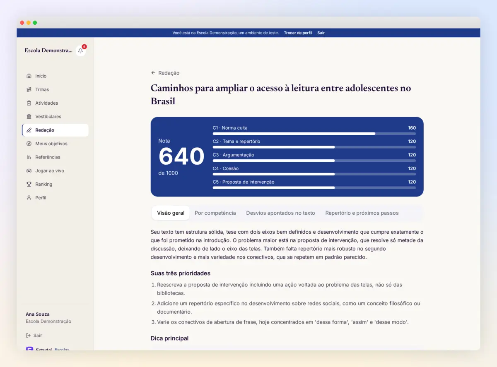Click the Estudei logo icon

29,349
